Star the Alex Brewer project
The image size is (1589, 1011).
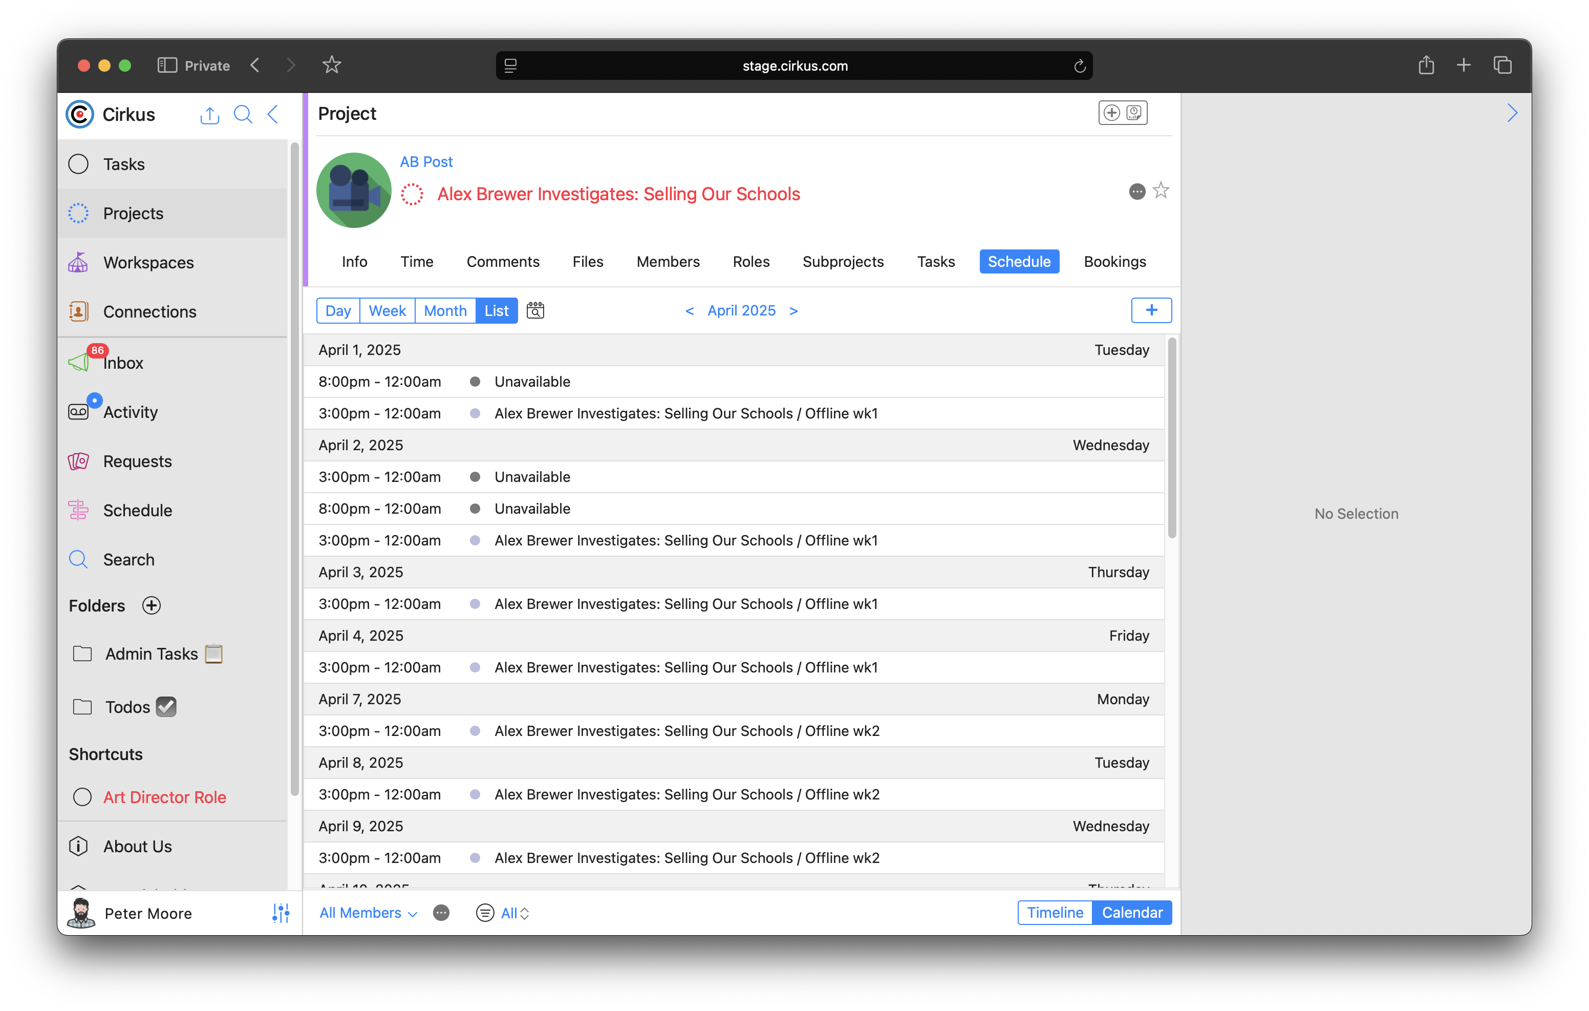(x=1161, y=191)
